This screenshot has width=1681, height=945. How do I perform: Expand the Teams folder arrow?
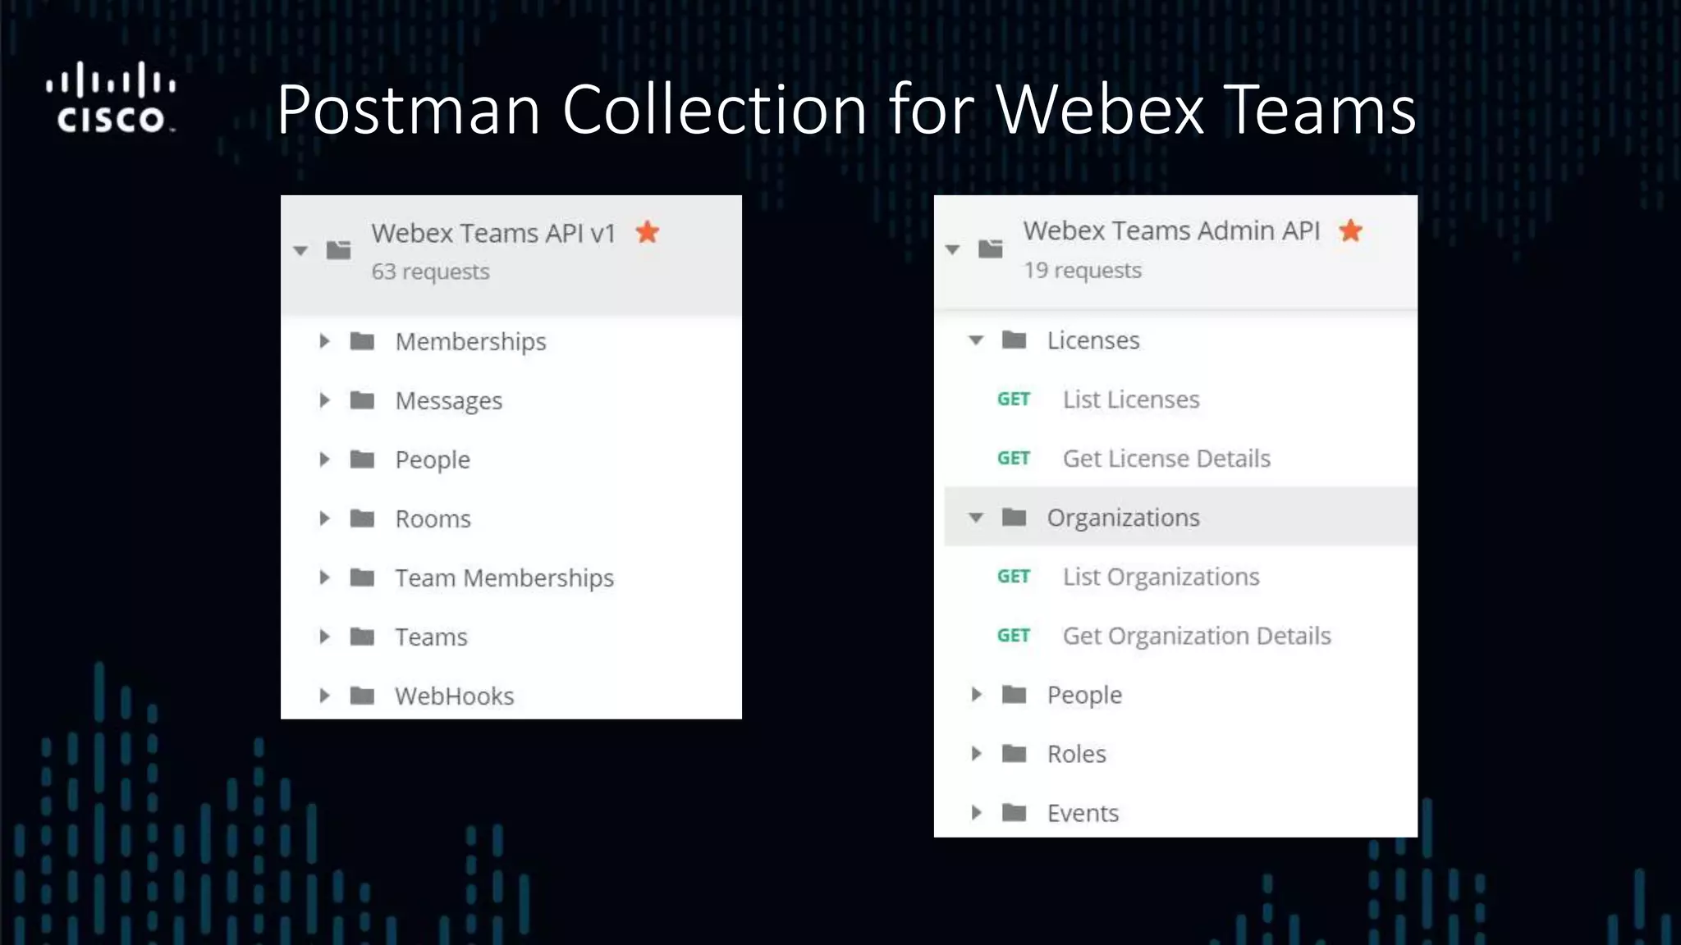pos(324,636)
